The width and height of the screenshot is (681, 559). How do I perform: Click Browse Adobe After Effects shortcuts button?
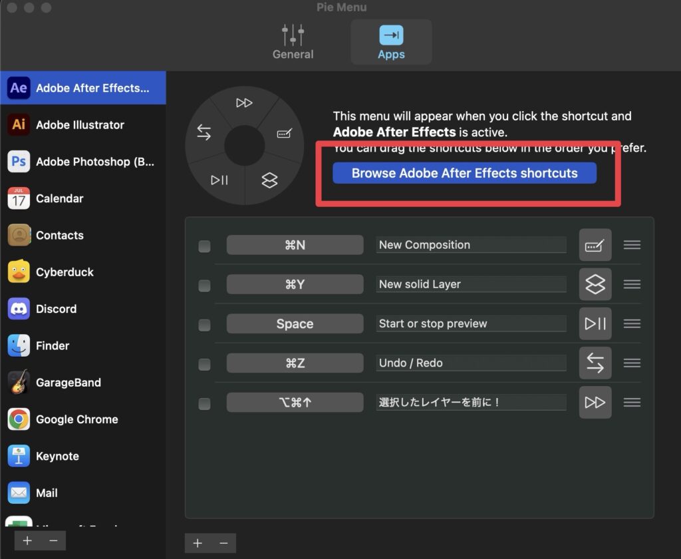point(464,173)
